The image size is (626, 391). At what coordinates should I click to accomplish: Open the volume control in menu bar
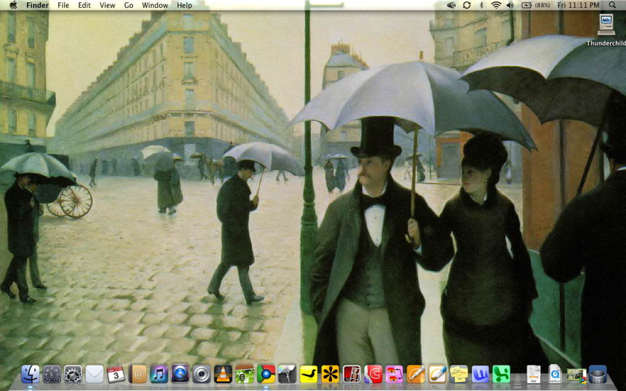point(510,5)
